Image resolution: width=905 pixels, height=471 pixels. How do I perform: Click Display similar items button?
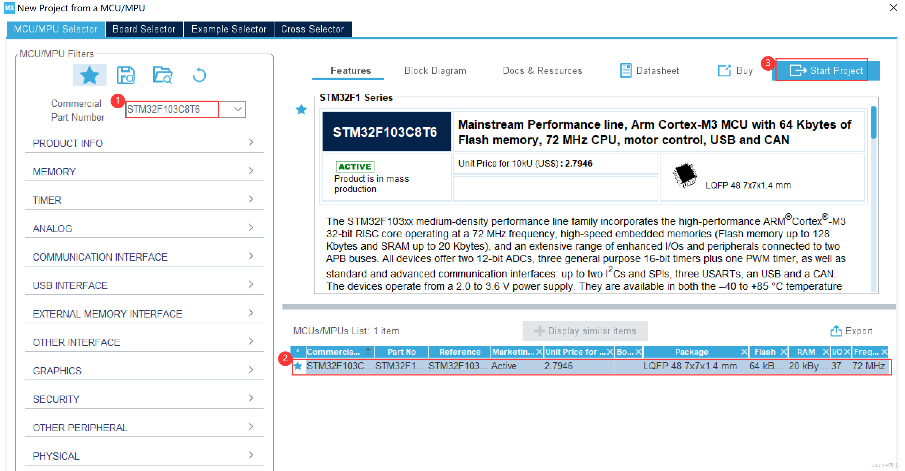[585, 331]
